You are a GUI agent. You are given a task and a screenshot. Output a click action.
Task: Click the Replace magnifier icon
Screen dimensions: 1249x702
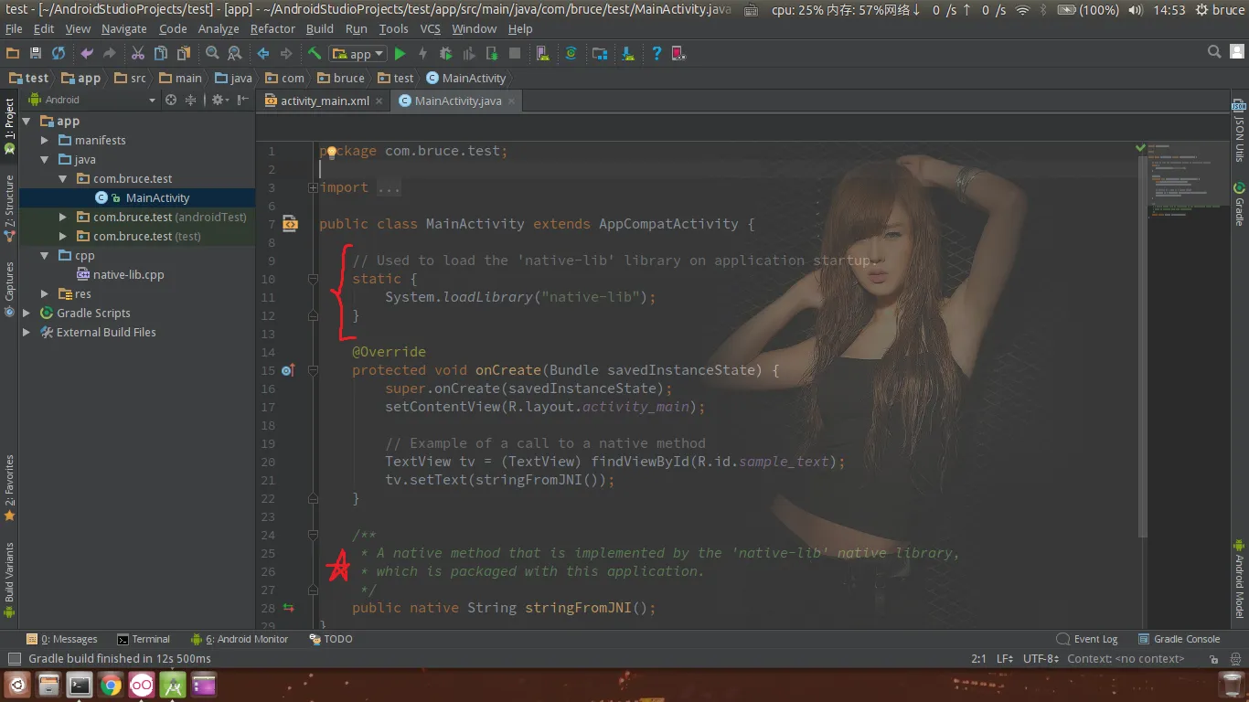click(235, 54)
